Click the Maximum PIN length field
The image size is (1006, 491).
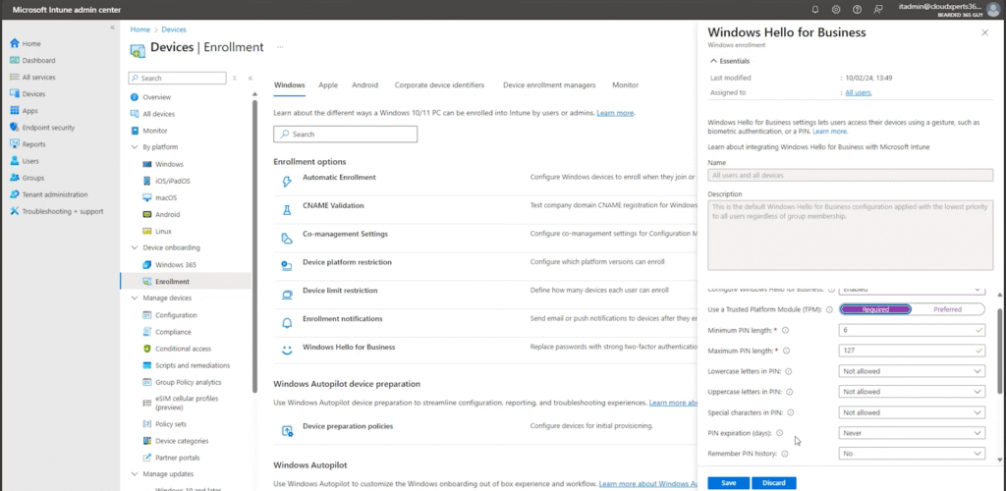[912, 351]
